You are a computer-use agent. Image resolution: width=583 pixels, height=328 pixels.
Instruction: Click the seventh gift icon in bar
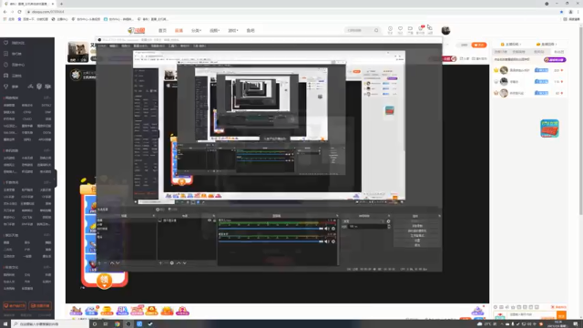(167, 311)
